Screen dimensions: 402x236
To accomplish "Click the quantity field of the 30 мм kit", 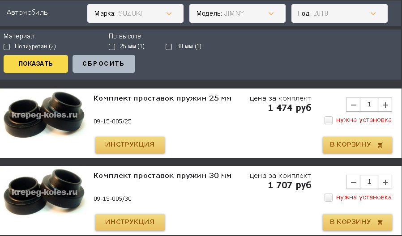I will (x=369, y=182).
